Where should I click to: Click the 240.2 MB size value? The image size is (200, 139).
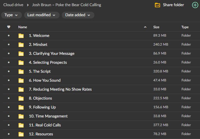[x=161, y=44]
